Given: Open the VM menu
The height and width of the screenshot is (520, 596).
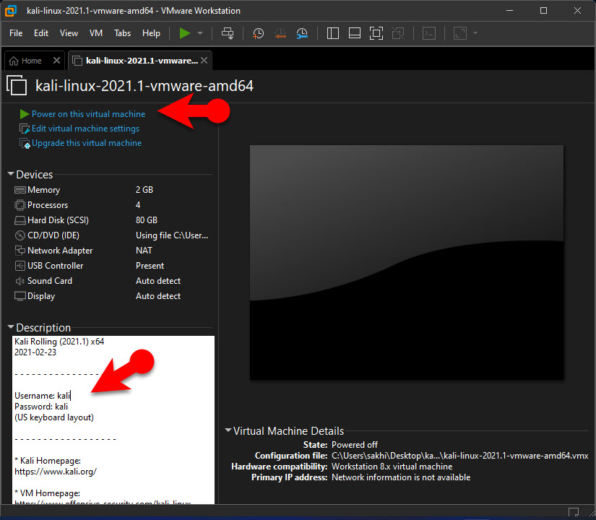Looking at the screenshot, I should tap(96, 33).
